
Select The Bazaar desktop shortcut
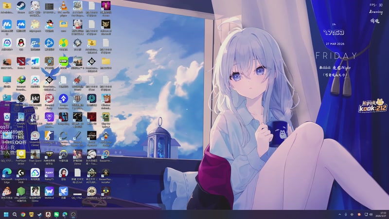pyautogui.click(x=106, y=139)
